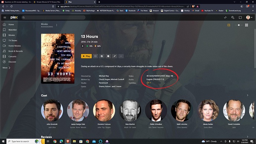Open Subtitles Off dropdown
Screen dimensions: 256x144
tap(148, 83)
